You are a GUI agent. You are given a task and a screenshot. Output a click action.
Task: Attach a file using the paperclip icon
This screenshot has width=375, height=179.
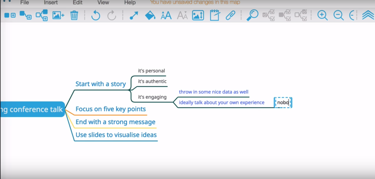(230, 15)
